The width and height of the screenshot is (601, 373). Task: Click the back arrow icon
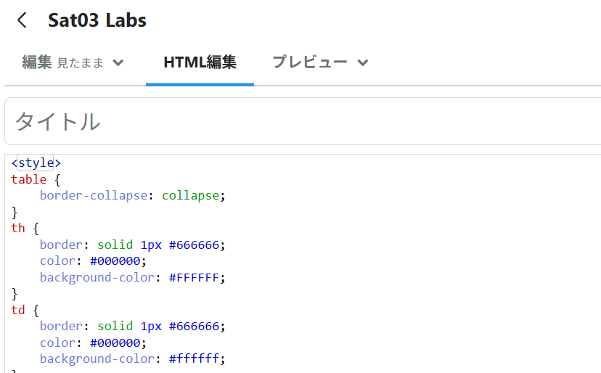coord(23,20)
